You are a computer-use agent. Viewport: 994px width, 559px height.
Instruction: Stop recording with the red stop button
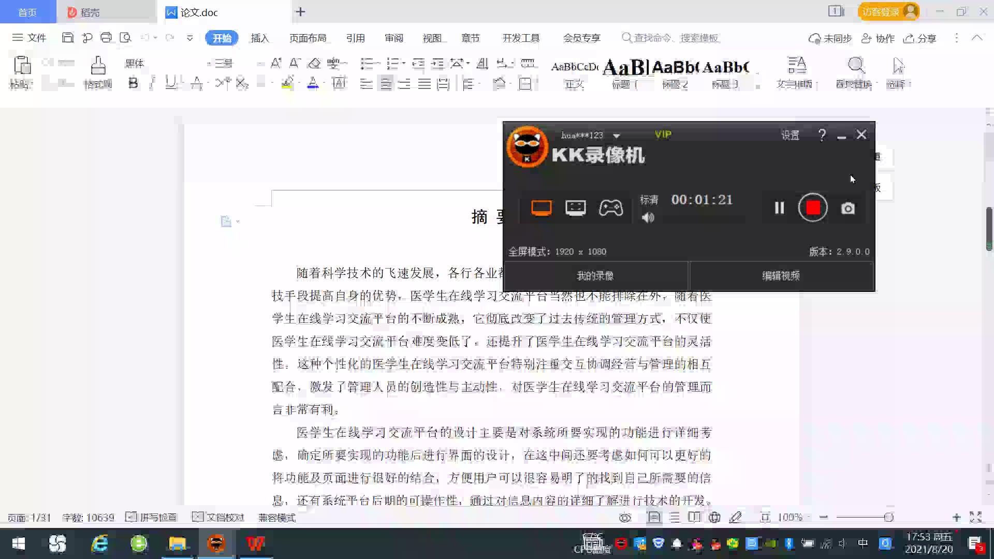[813, 208]
